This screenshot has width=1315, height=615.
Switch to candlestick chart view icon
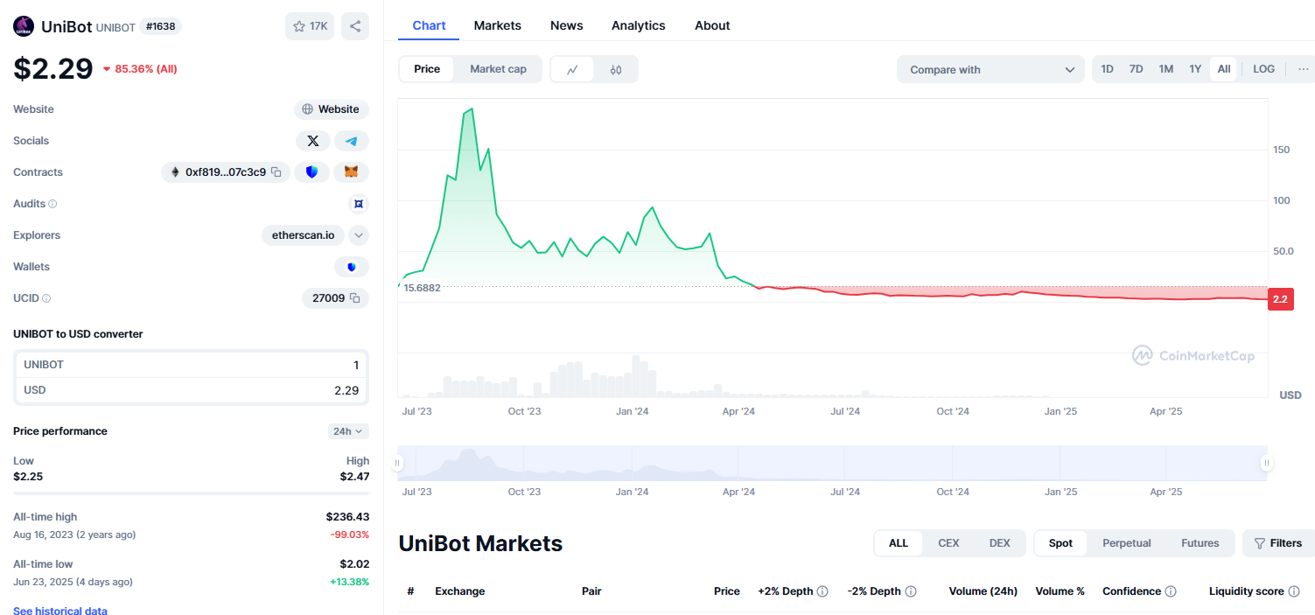click(x=616, y=69)
